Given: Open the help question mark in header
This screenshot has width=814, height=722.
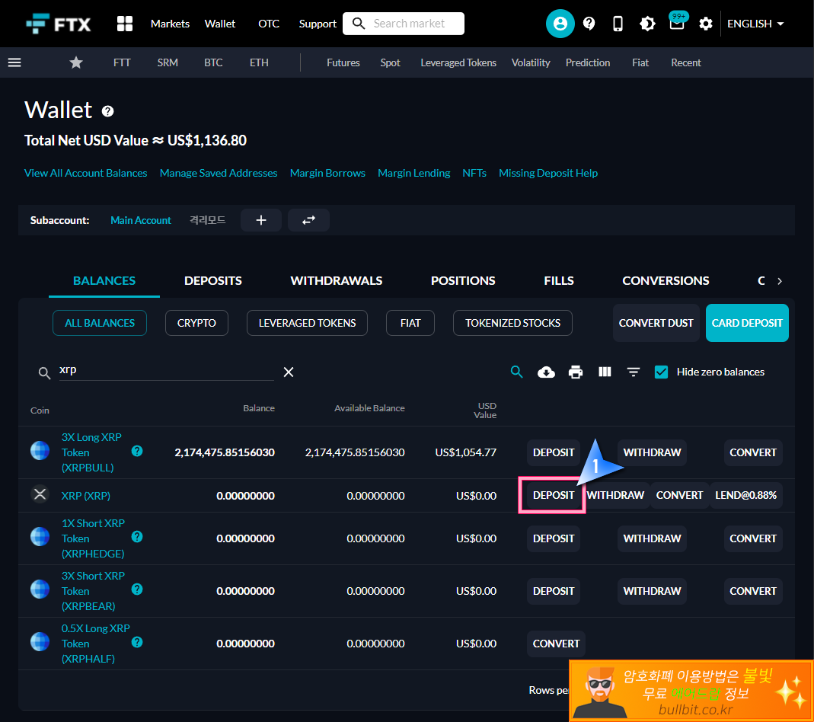Looking at the screenshot, I should [x=589, y=24].
